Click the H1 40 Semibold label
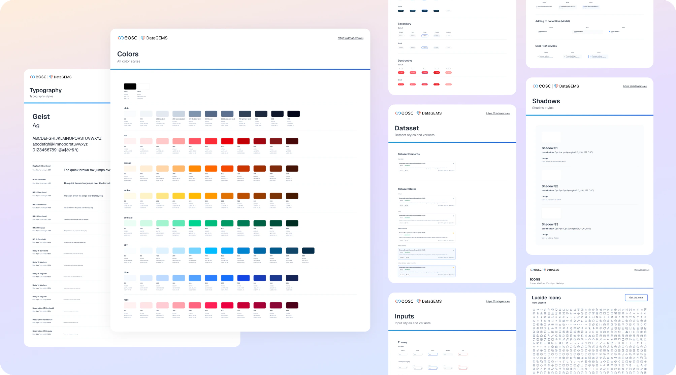Image resolution: width=676 pixels, height=375 pixels. pyautogui.click(x=39, y=179)
